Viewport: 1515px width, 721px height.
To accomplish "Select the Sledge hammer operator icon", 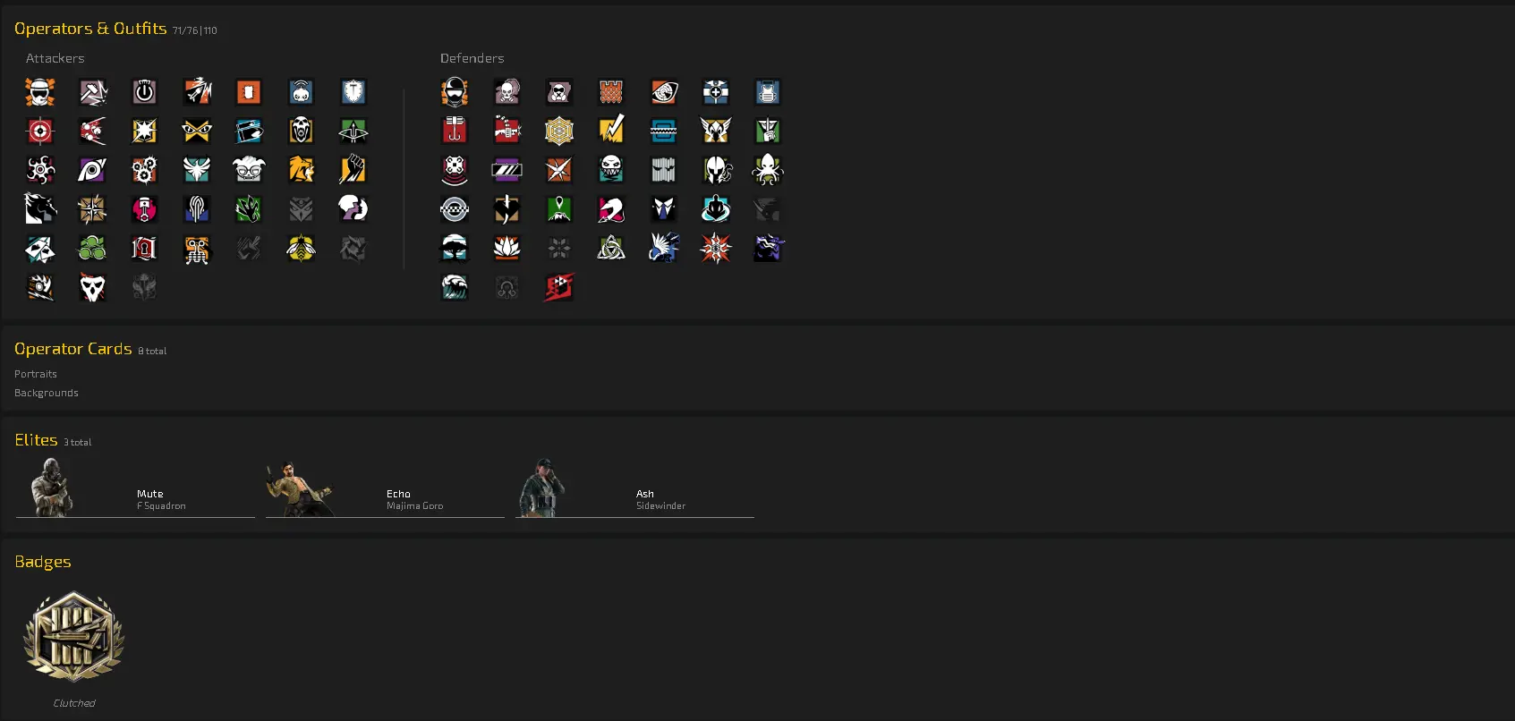I will 92,91.
